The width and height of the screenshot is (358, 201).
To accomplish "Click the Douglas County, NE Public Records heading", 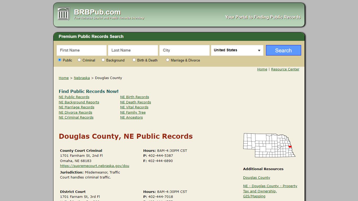I will 126,136.
